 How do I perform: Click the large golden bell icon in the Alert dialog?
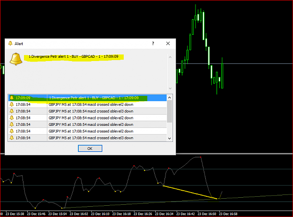click(16, 59)
